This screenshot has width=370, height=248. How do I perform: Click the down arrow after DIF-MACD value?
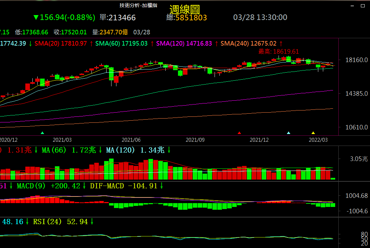162,186
